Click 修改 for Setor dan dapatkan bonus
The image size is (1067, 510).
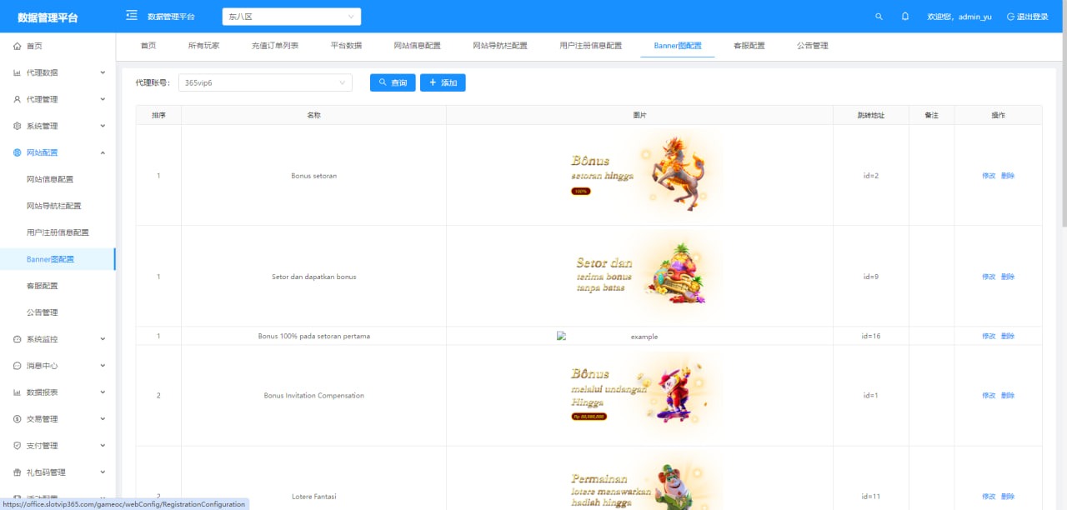[989, 277]
